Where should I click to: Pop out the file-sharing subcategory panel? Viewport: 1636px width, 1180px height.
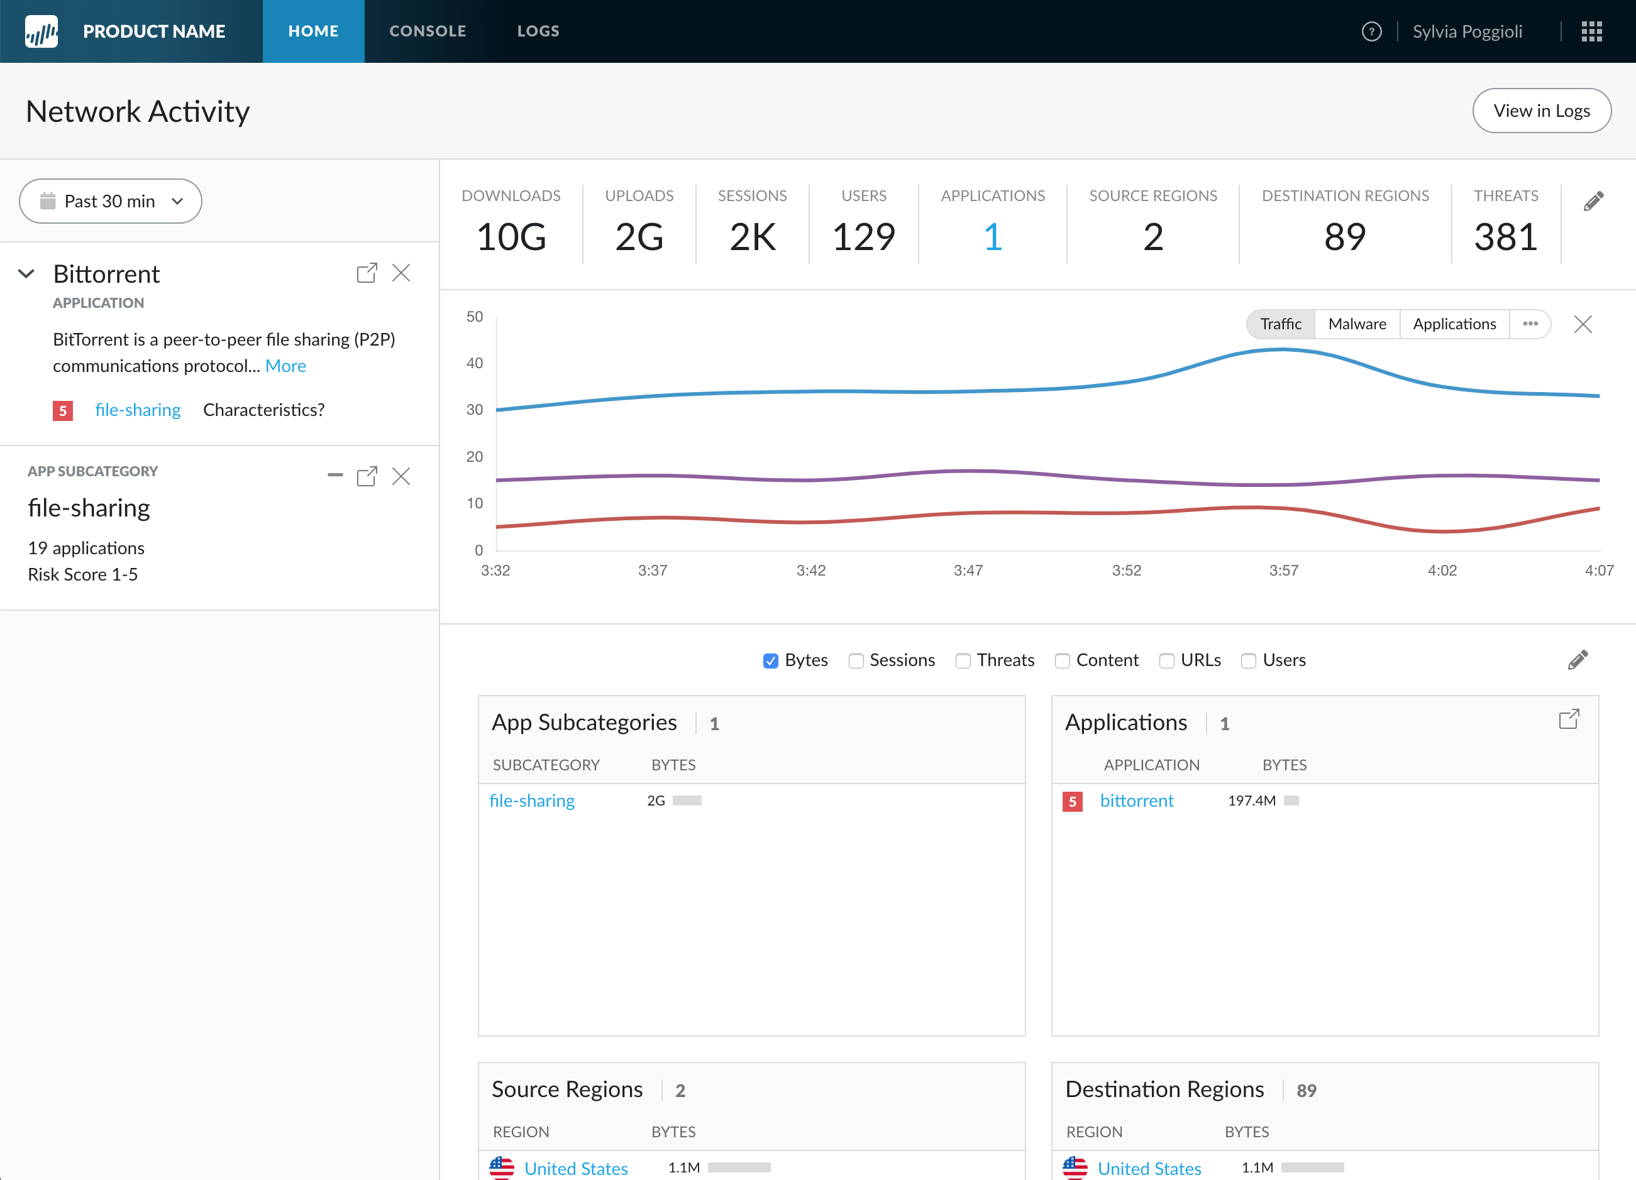[367, 476]
